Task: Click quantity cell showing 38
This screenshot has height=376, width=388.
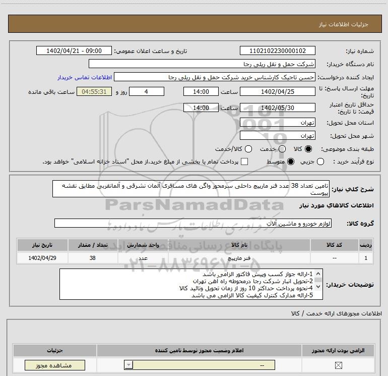Action: [93, 258]
